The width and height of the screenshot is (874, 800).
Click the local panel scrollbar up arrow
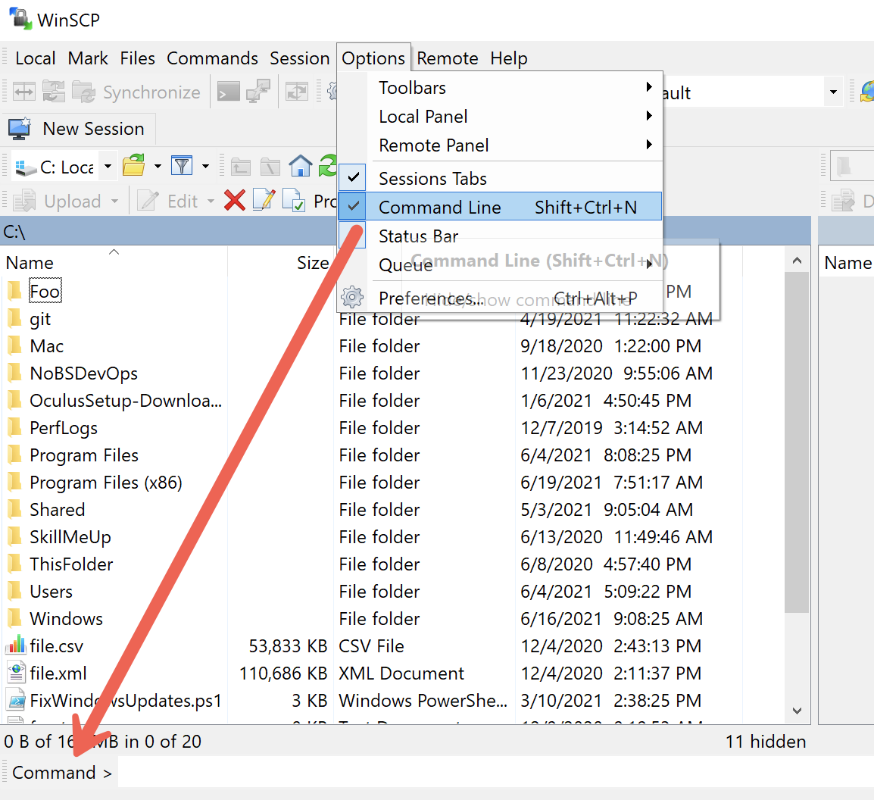pos(797,261)
